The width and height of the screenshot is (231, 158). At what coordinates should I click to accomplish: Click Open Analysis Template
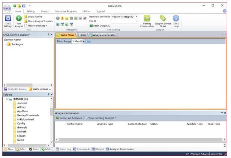point(39,21)
